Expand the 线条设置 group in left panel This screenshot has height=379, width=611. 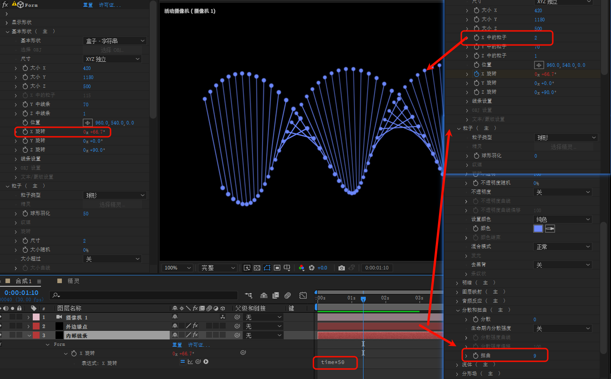[x=16, y=159]
